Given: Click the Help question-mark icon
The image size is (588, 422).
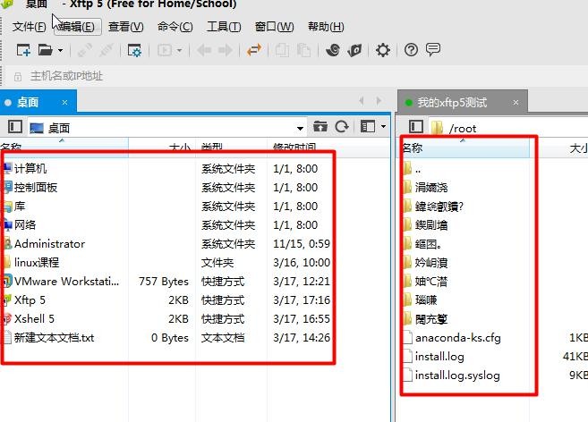Looking at the screenshot, I should [411, 50].
